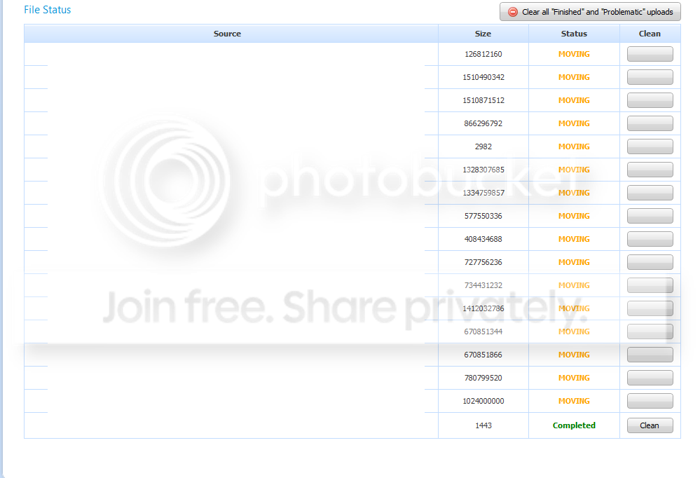Click MOVING status in the 1024000000 row

[x=574, y=401]
